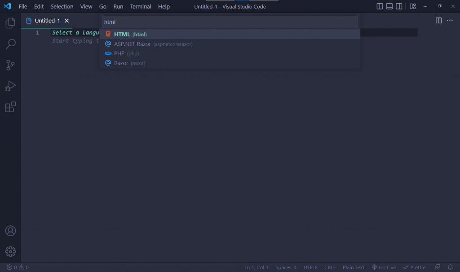The image size is (460, 272).
Task: Open the Customize Layout icon
Action: (413, 6)
